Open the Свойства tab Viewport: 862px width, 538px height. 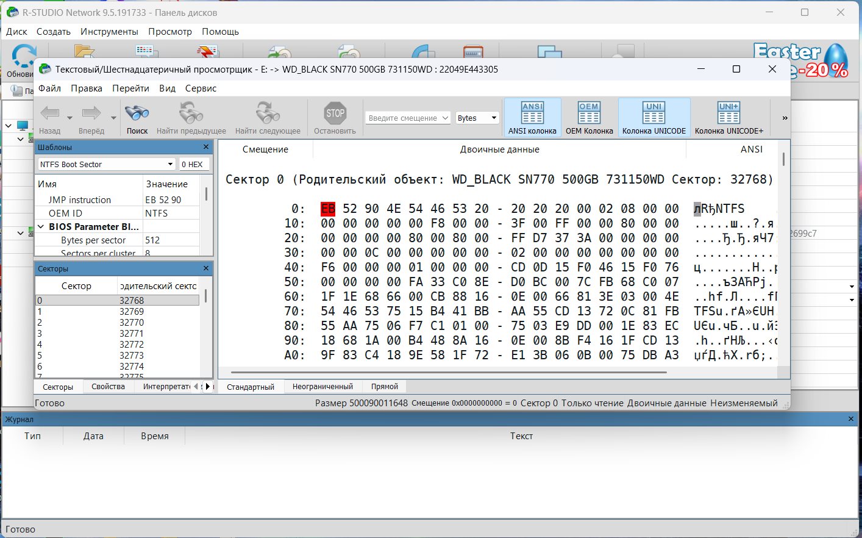coord(108,387)
